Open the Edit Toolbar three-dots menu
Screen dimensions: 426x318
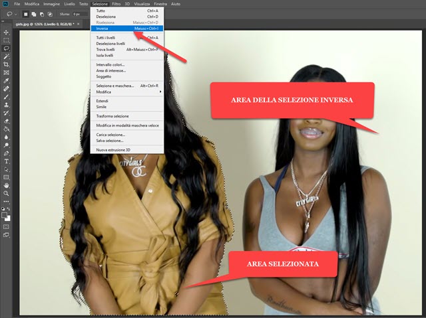6,202
